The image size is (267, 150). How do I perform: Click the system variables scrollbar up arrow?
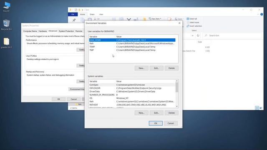(177, 81)
